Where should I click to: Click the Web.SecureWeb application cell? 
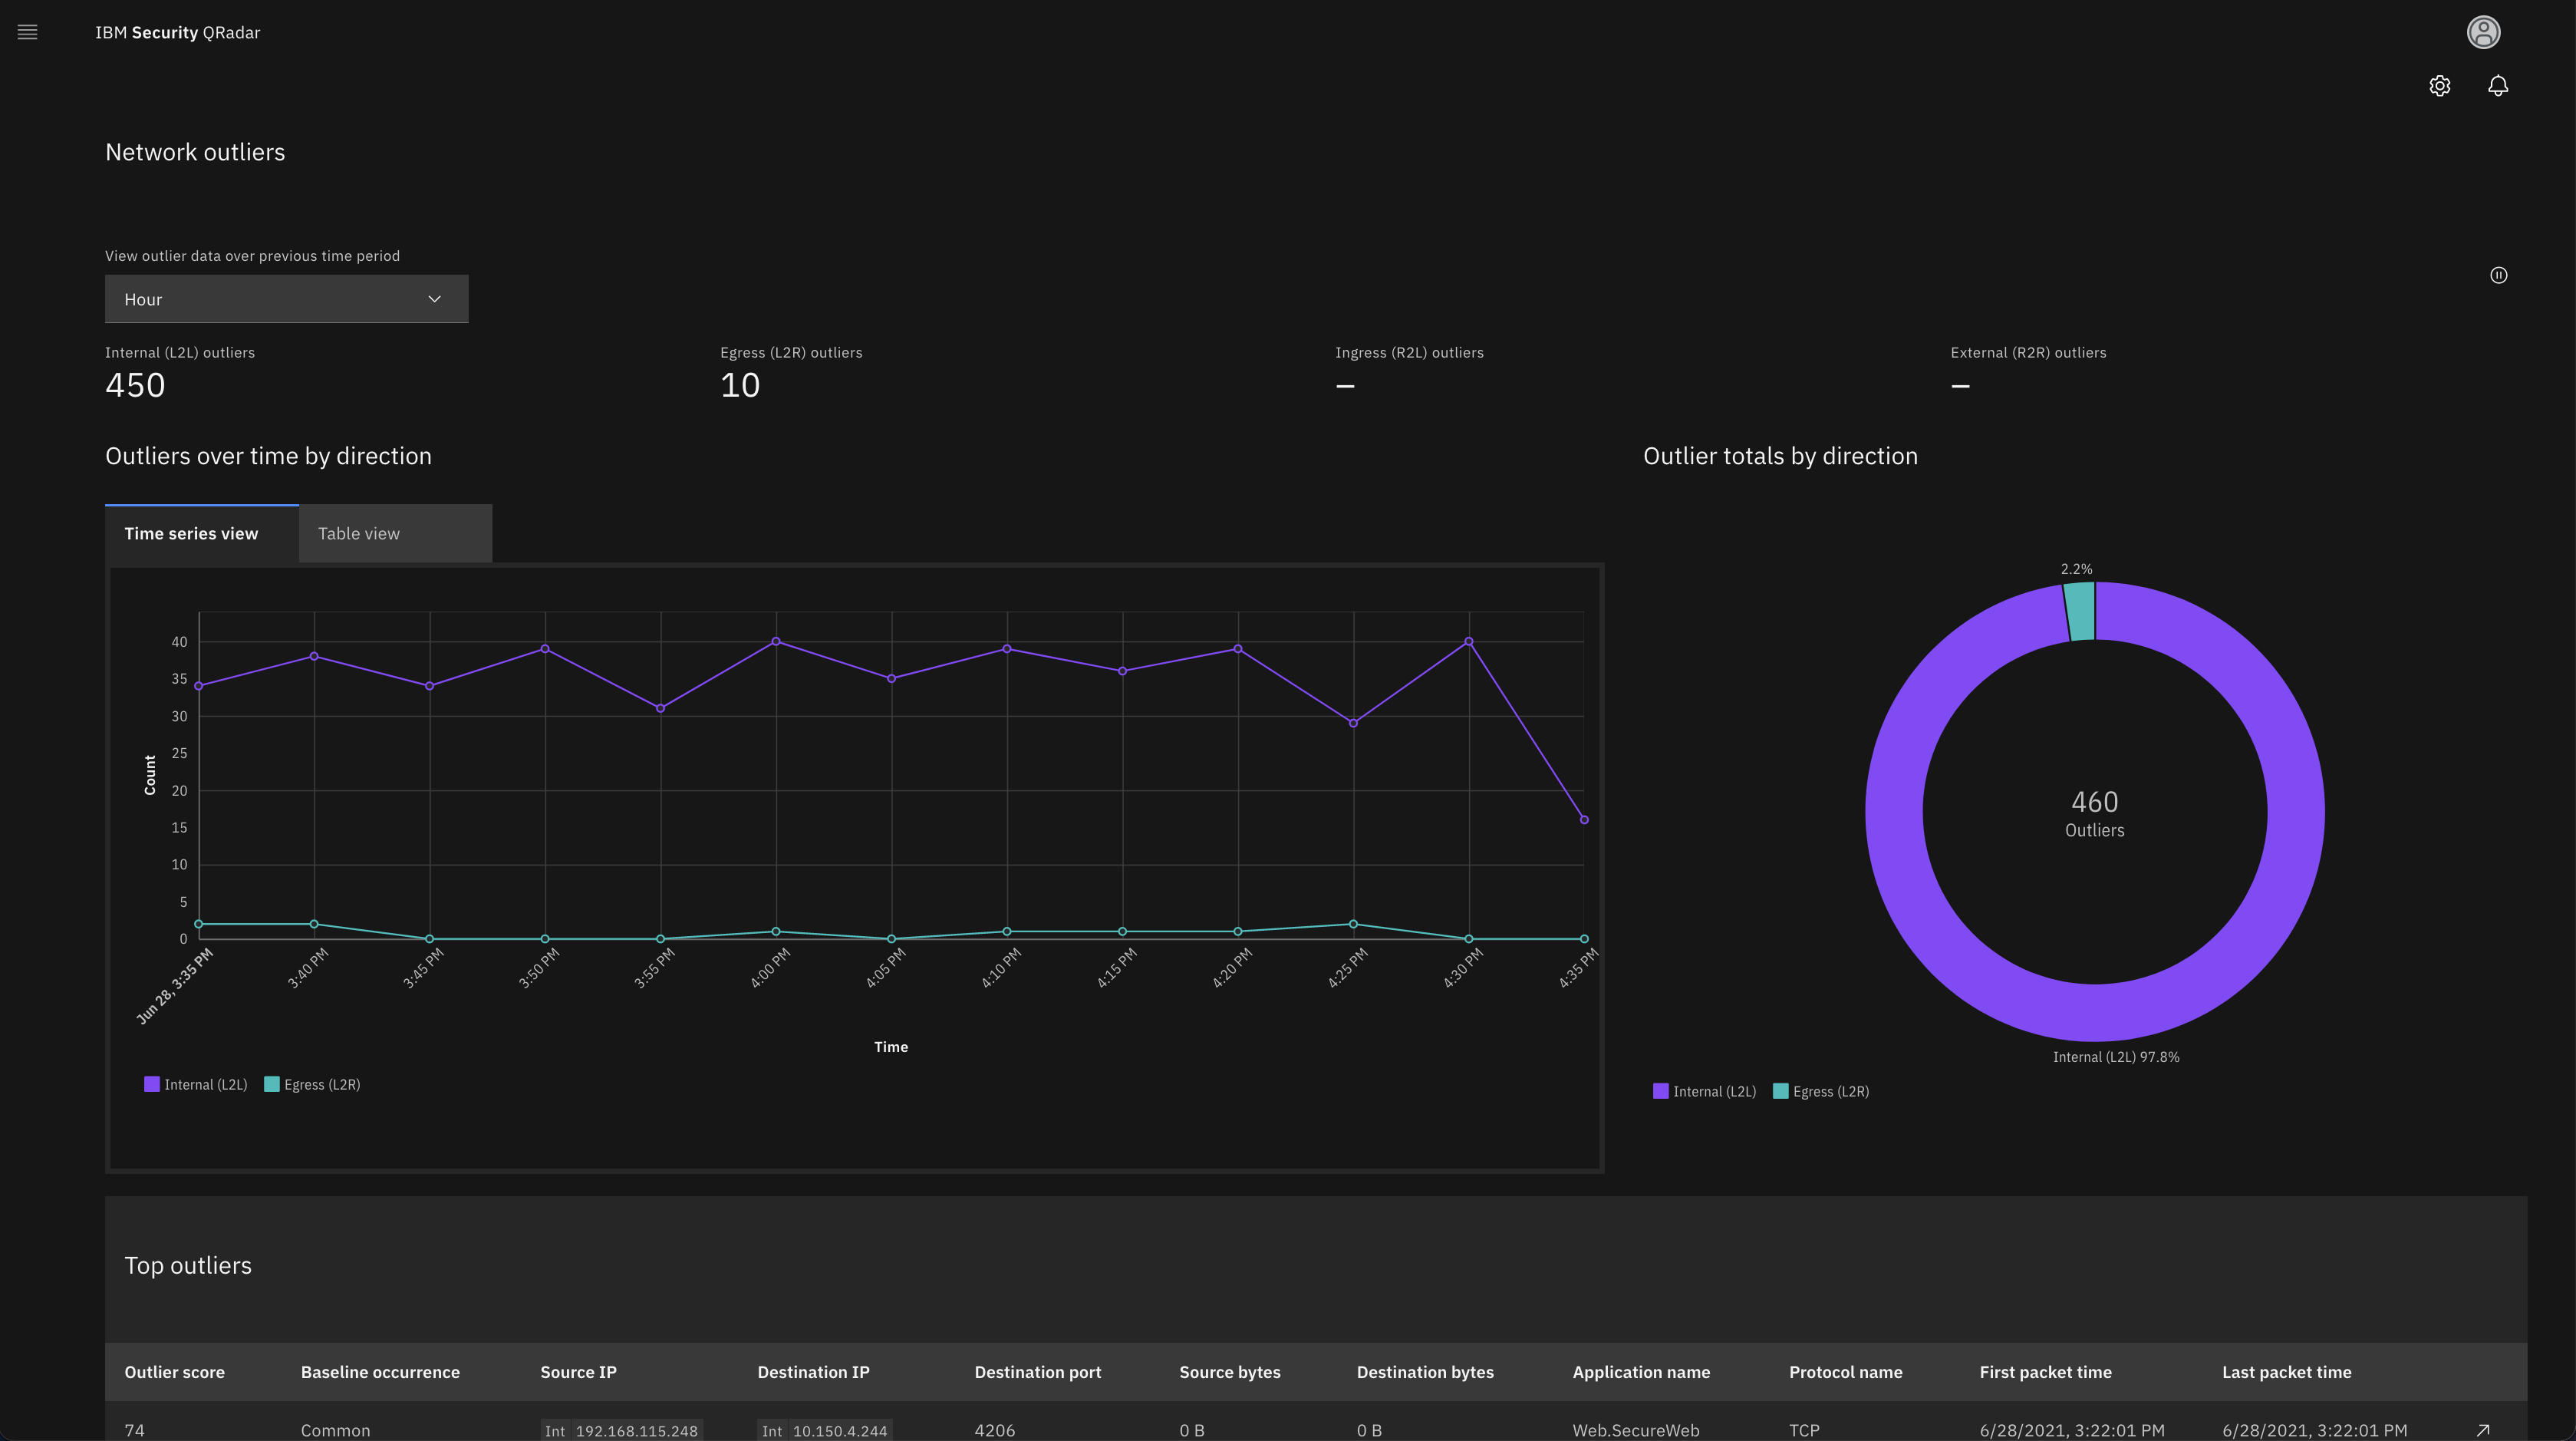(x=1635, y=1430)
